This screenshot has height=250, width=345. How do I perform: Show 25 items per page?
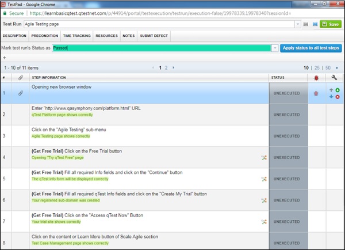pyautogui.click(x=317, y=68)
